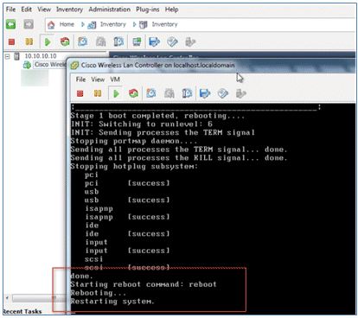This screenshot has height=318, width=358.
Task: Click the first Inventory breadcrumb after Home
Action: click(x=113, y=24)
